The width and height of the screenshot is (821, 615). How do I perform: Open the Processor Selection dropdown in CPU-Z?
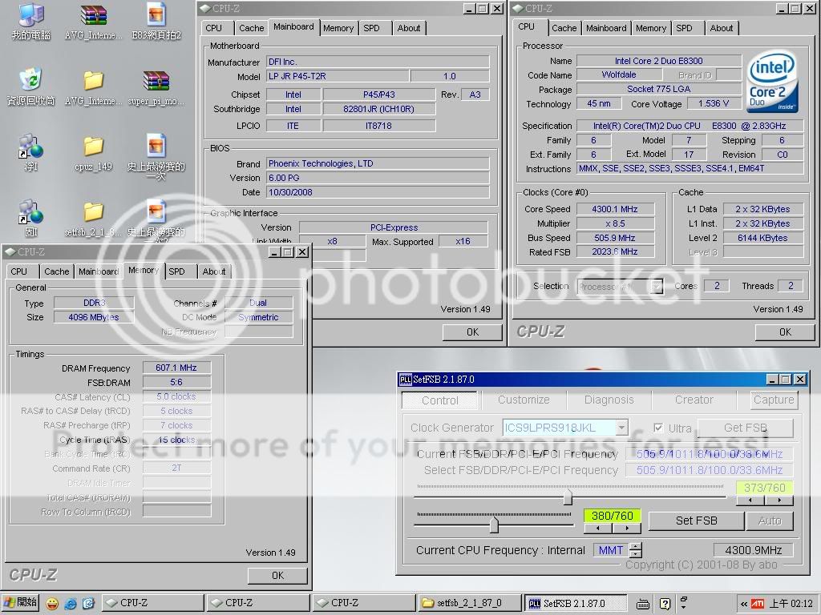point(657,286)
